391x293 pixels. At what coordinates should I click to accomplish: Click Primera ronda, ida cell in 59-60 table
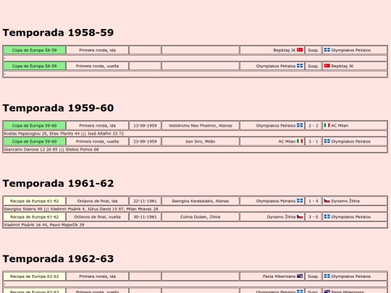97,126
